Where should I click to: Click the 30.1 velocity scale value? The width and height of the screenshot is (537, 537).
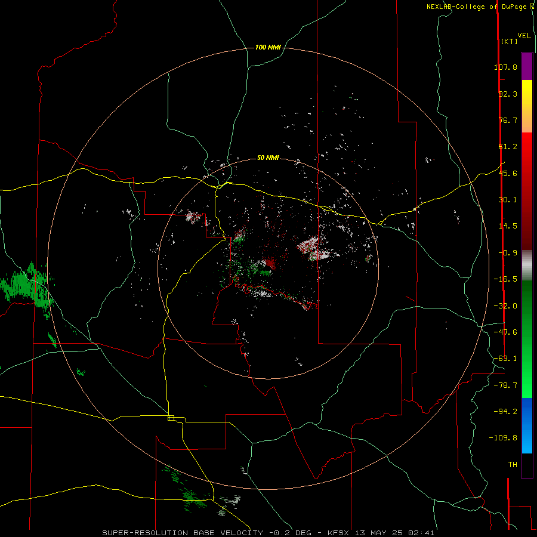click(508, 200)
